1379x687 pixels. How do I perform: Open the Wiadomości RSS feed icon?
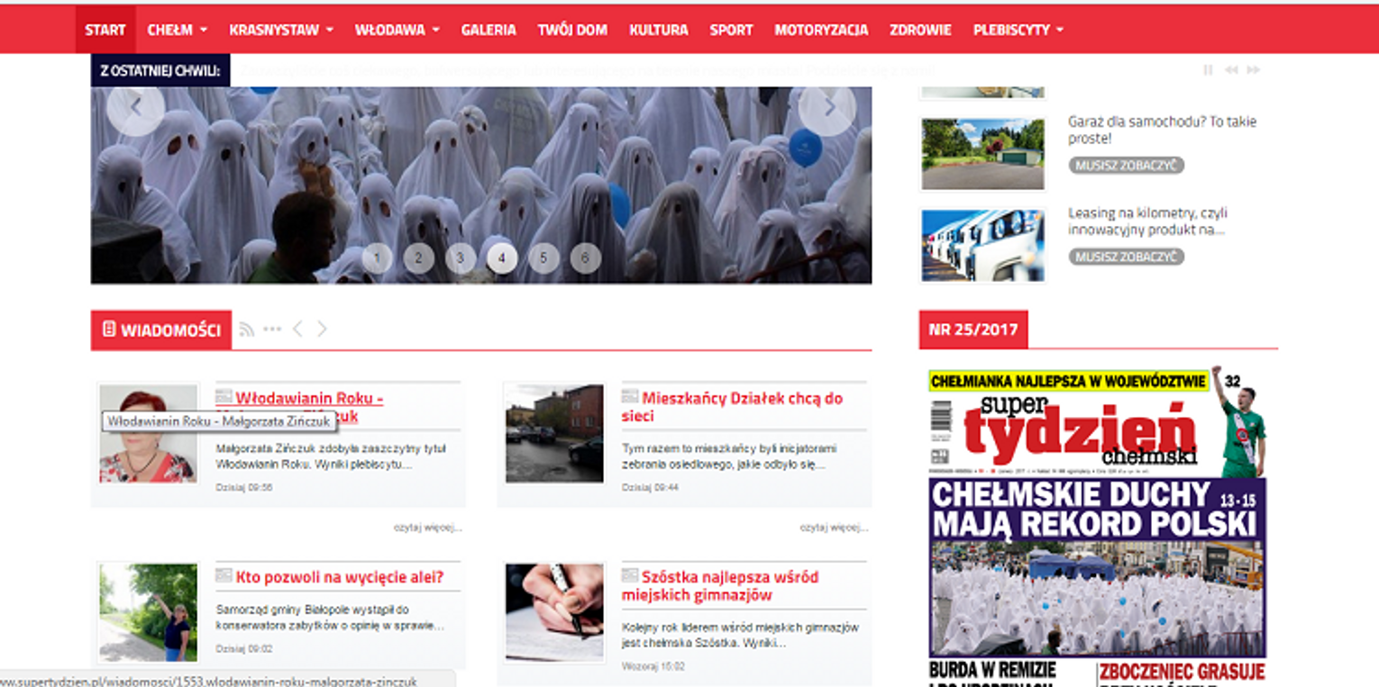(x=246, y=330)
